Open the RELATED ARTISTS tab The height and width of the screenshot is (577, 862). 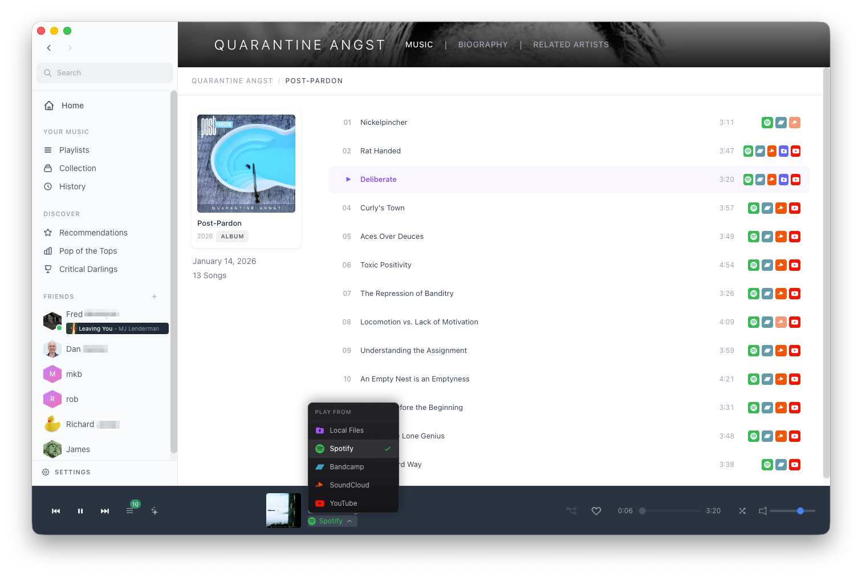[x=571, y=44]
